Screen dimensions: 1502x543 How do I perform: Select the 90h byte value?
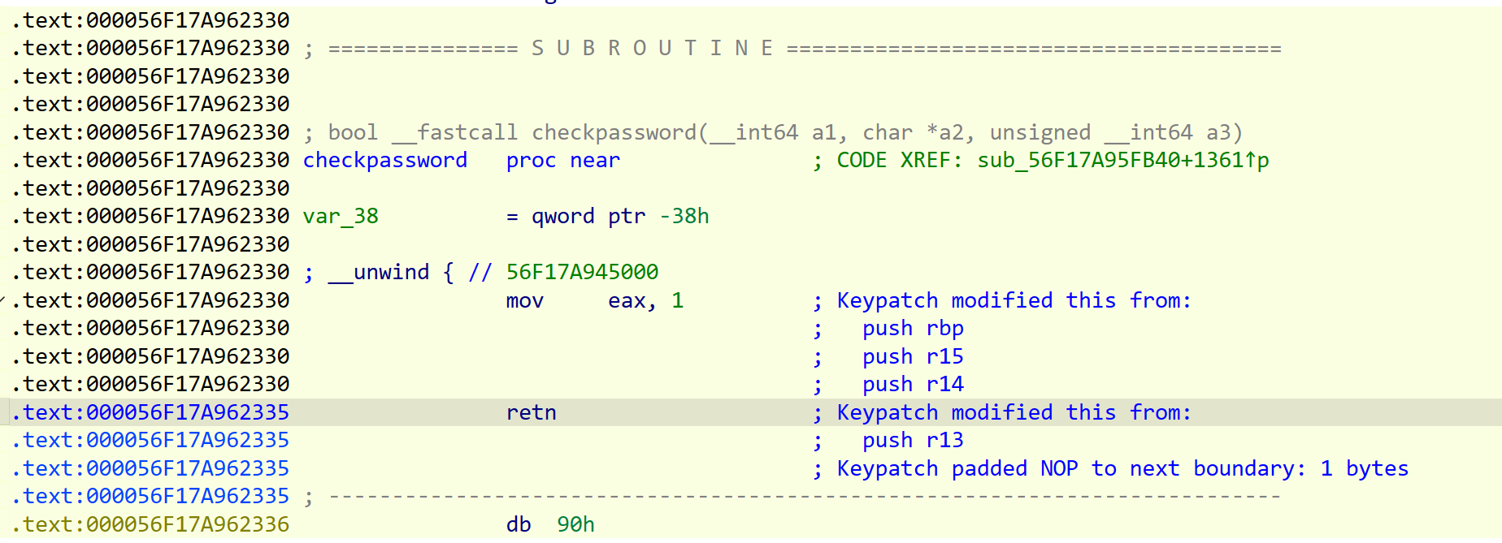tap(575, 524)
